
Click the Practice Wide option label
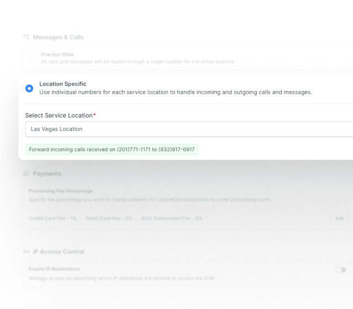tap(58, 55)
